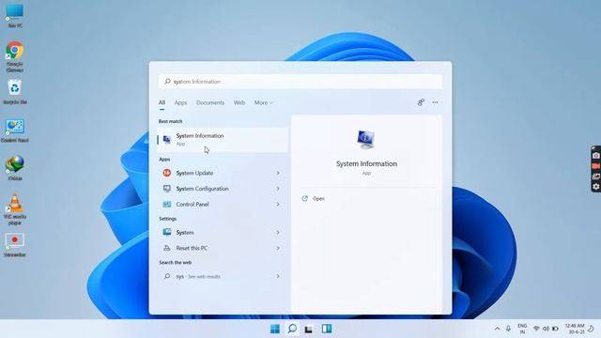Open Task View on the taskbar
This screenshot has height=338, width=601.
[309, 329]
